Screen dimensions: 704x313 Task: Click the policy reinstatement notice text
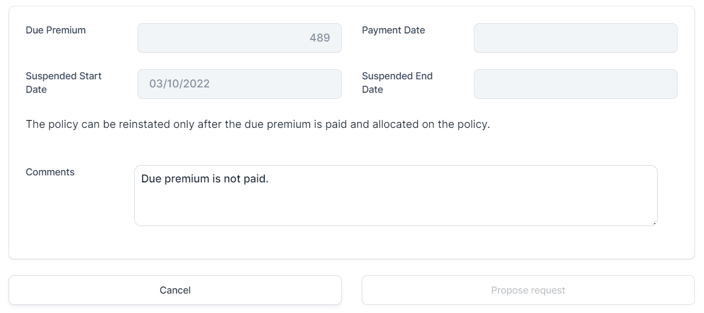click(x=258, y=125)
